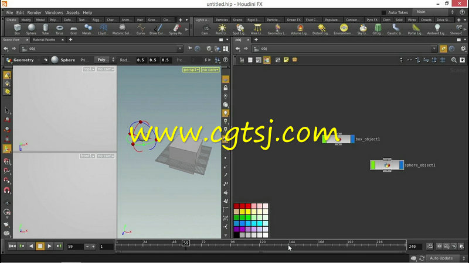Open the front1 viewport menu

[87, 156]
